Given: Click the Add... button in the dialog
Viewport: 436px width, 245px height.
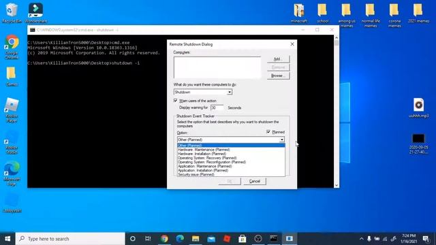Looking at the screenshot, I should click(278, 59).
